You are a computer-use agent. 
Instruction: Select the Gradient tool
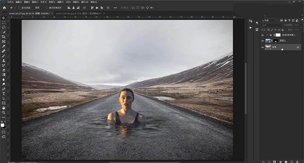click(3, 75)
